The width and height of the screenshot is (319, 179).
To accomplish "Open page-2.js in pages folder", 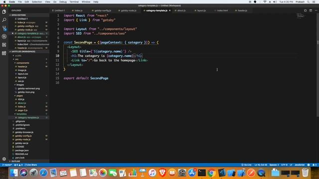I will tap(22, 110).
